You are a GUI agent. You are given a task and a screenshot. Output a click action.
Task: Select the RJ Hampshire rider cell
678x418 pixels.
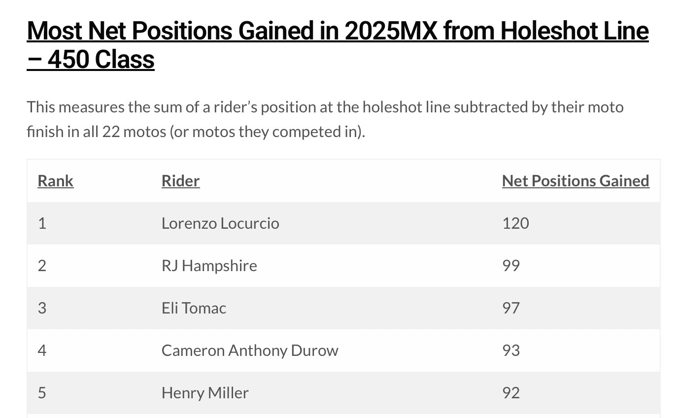point(209,266)
